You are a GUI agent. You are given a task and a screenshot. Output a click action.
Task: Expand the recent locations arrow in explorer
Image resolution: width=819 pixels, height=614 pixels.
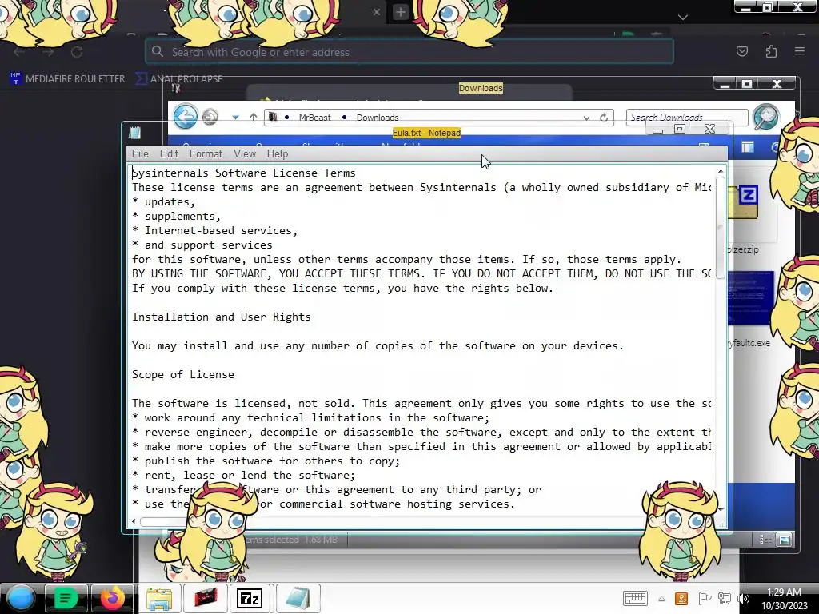(236, 118)
